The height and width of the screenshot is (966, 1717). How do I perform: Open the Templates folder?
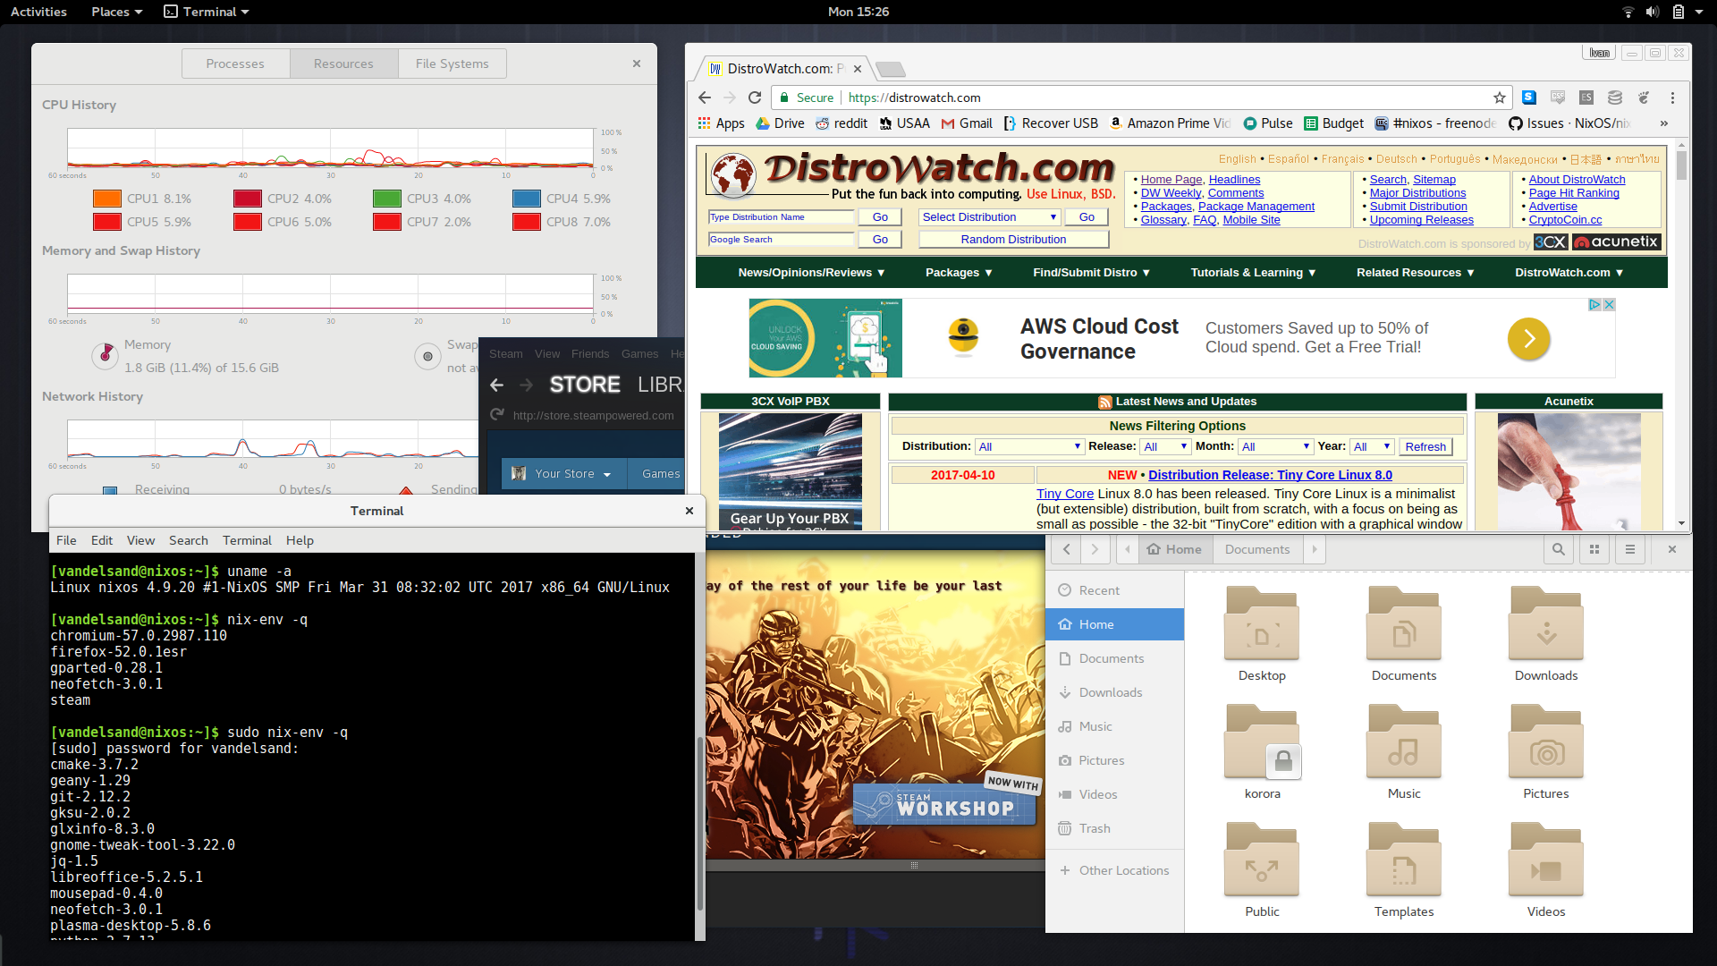pos(1404,860)
